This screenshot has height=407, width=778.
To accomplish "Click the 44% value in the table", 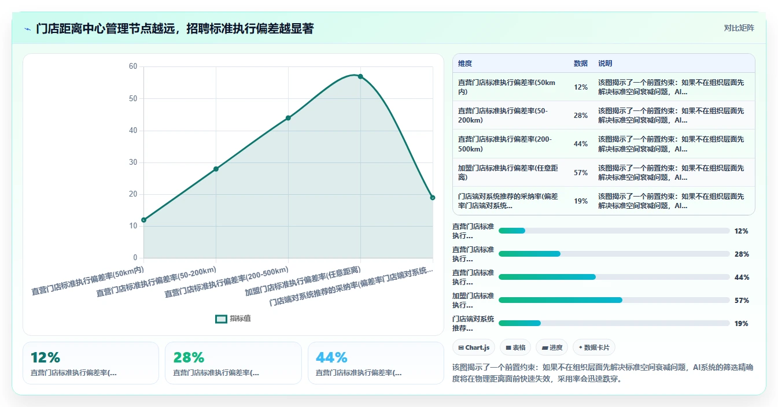I will coord(581,144).
